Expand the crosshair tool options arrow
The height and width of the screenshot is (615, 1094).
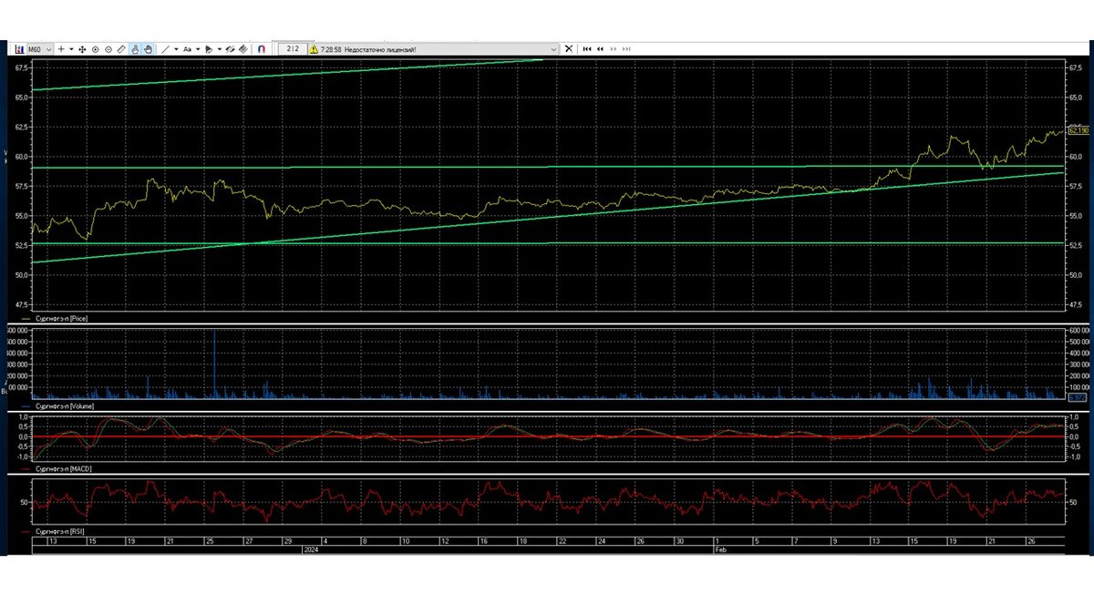(x=71, y=49)
